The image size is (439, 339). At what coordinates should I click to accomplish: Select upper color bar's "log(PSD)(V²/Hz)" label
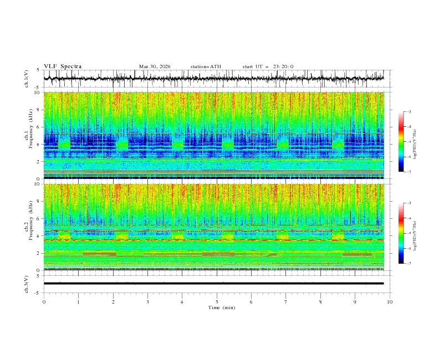(x=415, y=145)
